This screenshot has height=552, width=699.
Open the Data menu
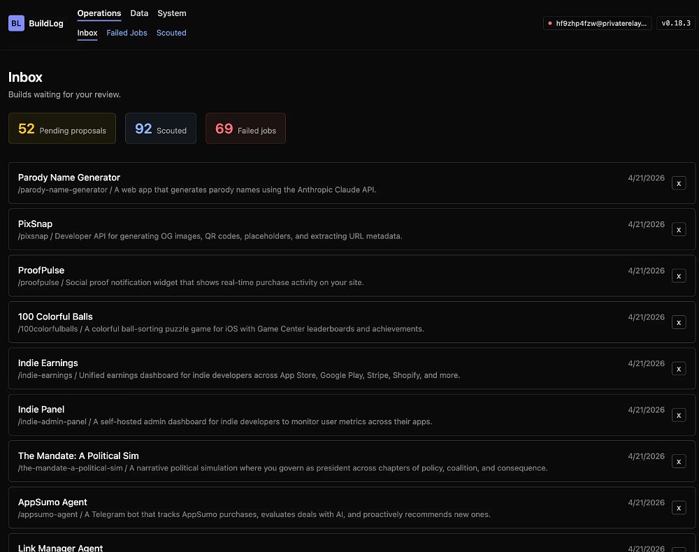pyautogui.click(x=139, y=13)
